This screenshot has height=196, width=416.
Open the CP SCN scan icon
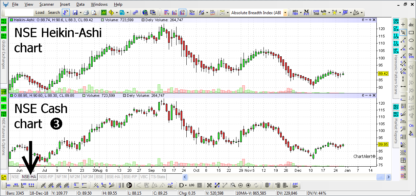point(396,29)
